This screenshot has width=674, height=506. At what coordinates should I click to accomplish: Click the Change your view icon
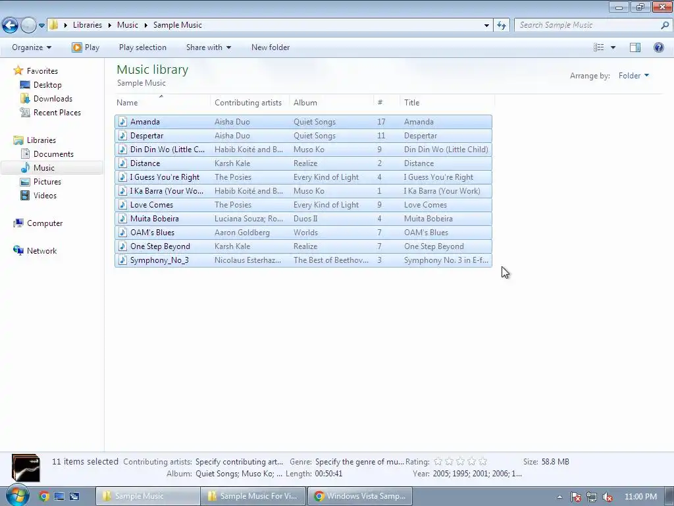coord(599,47)
